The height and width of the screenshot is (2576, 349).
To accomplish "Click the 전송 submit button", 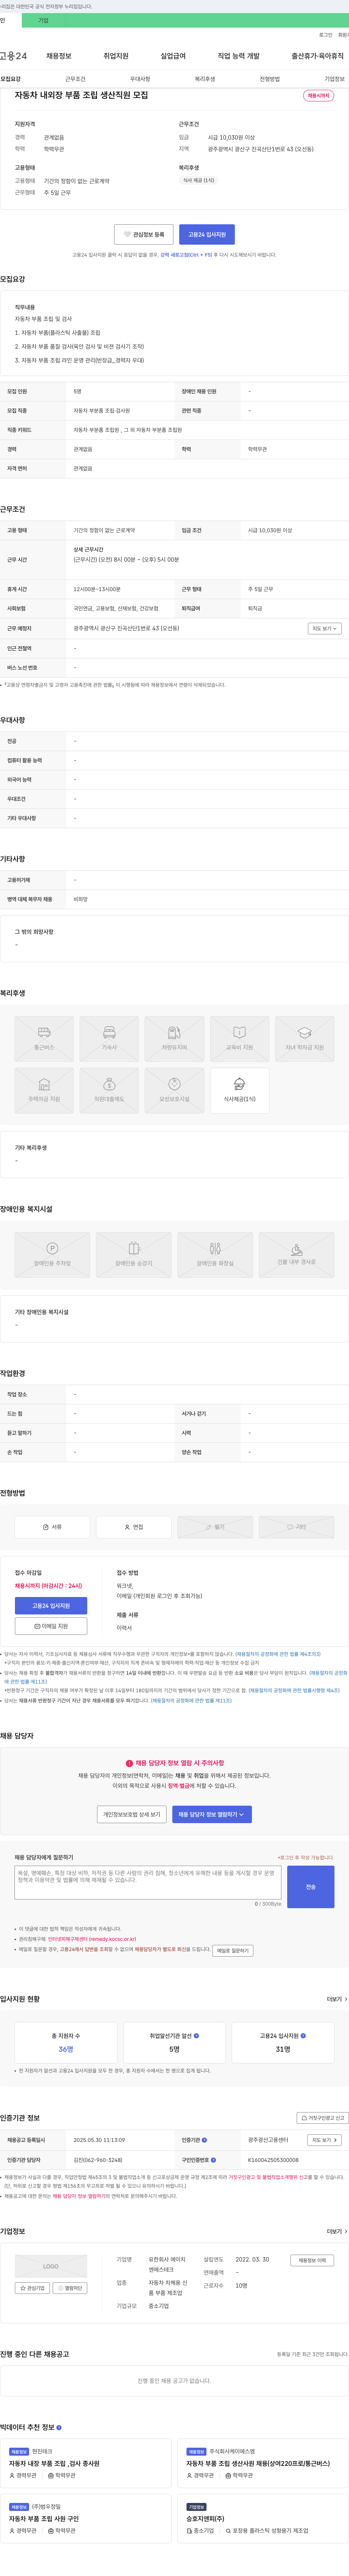I will [311, 1887].
